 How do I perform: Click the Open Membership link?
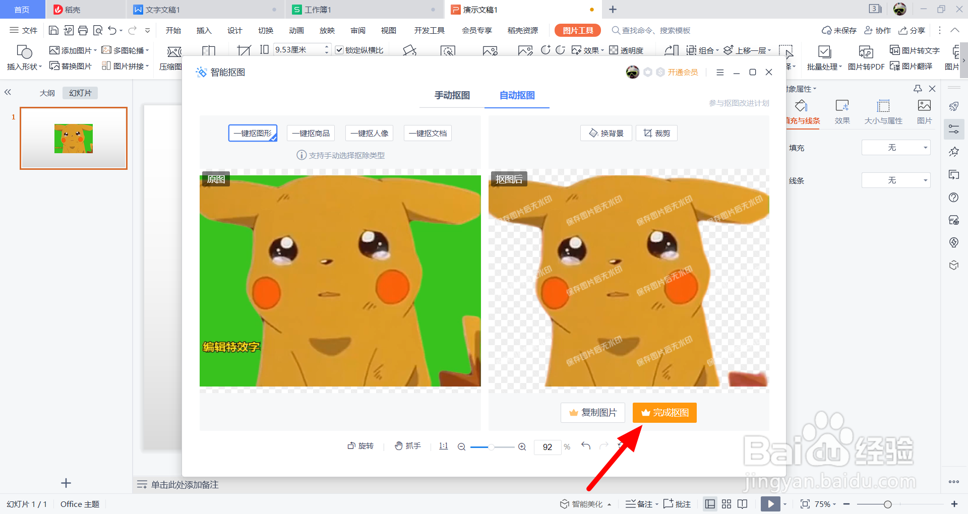683,73
